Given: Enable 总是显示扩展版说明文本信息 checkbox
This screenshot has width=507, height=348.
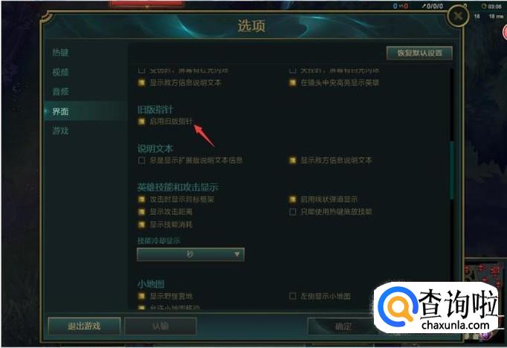Looking at the screenshot, I should [x=141, y=161].
